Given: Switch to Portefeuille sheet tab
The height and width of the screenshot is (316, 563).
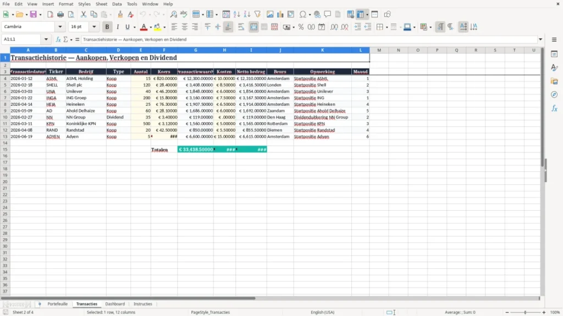Looking at the screenshot, I should click(x=57, y=304).
